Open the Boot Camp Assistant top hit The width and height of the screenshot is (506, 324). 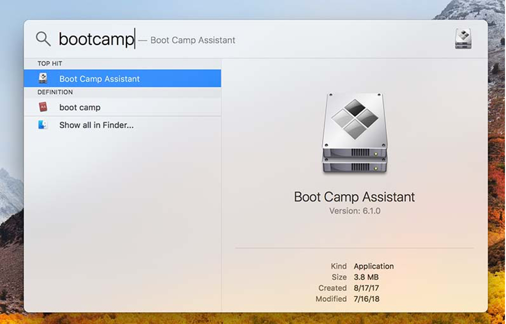(x=123, y=78)
